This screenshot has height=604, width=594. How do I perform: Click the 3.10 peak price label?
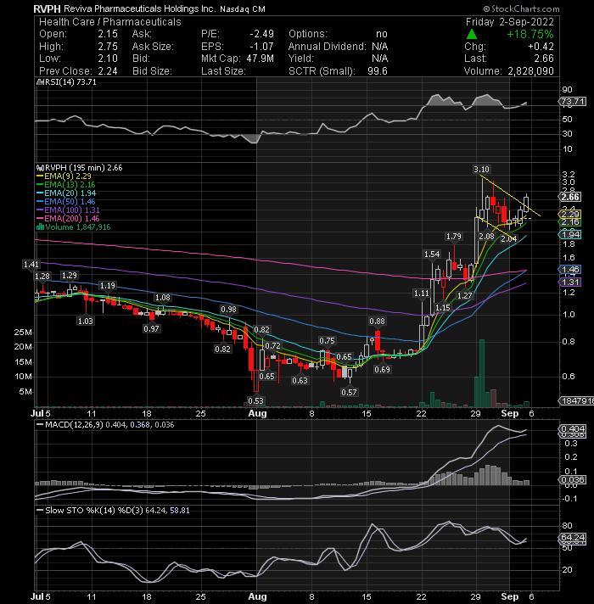(x=481, y=169)
